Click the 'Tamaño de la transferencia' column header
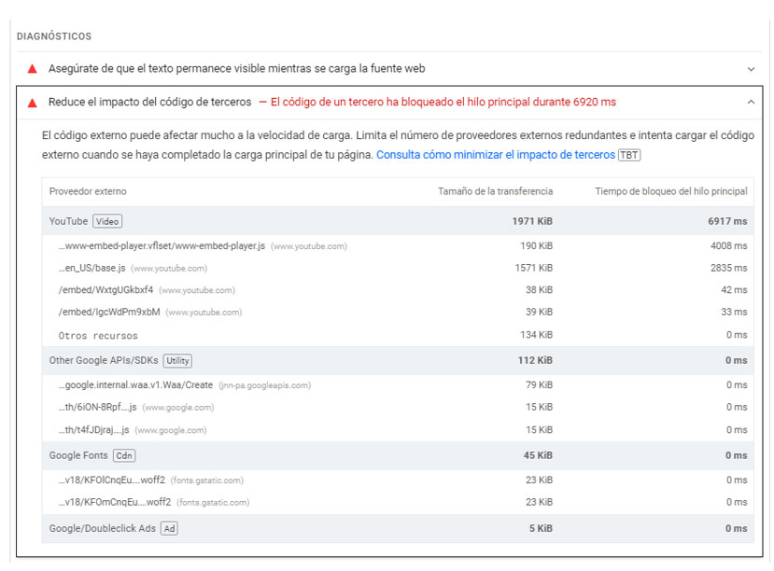Screen dimensions: 774x571 coord(495,191)
